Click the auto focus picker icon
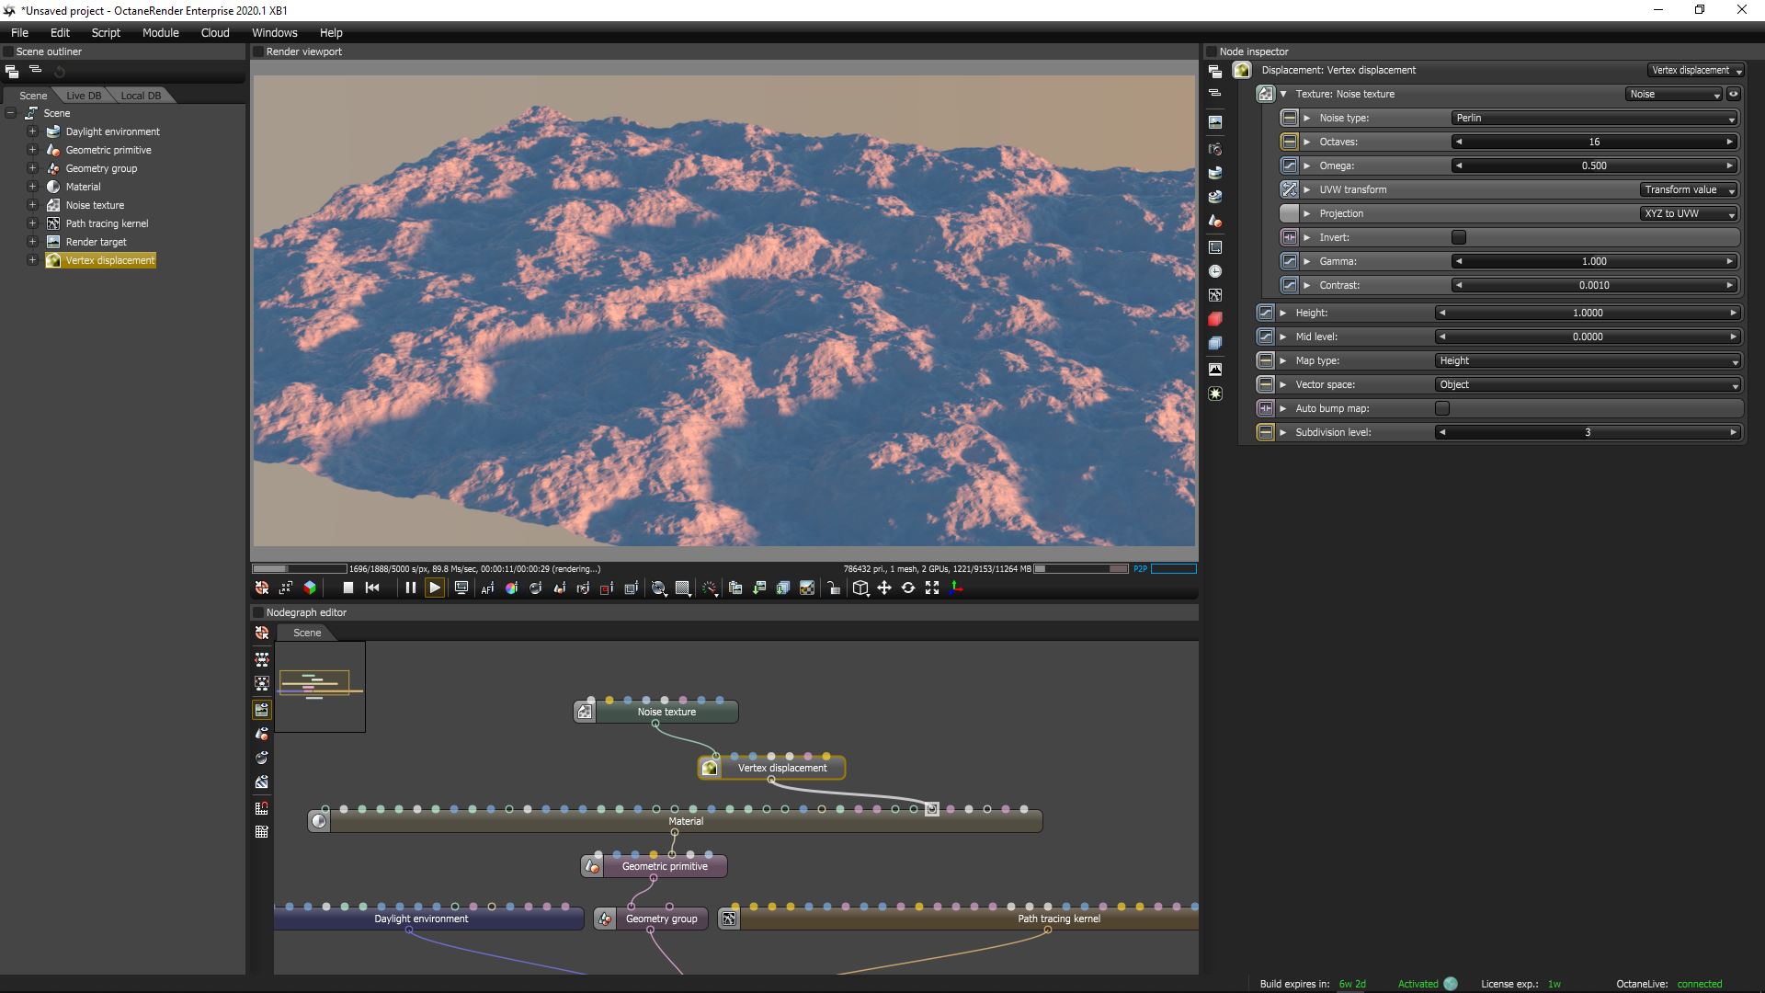The width and height of the screenshot is (1765, 993). 487,588
